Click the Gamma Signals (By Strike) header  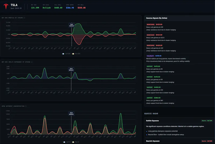[157, 18]
